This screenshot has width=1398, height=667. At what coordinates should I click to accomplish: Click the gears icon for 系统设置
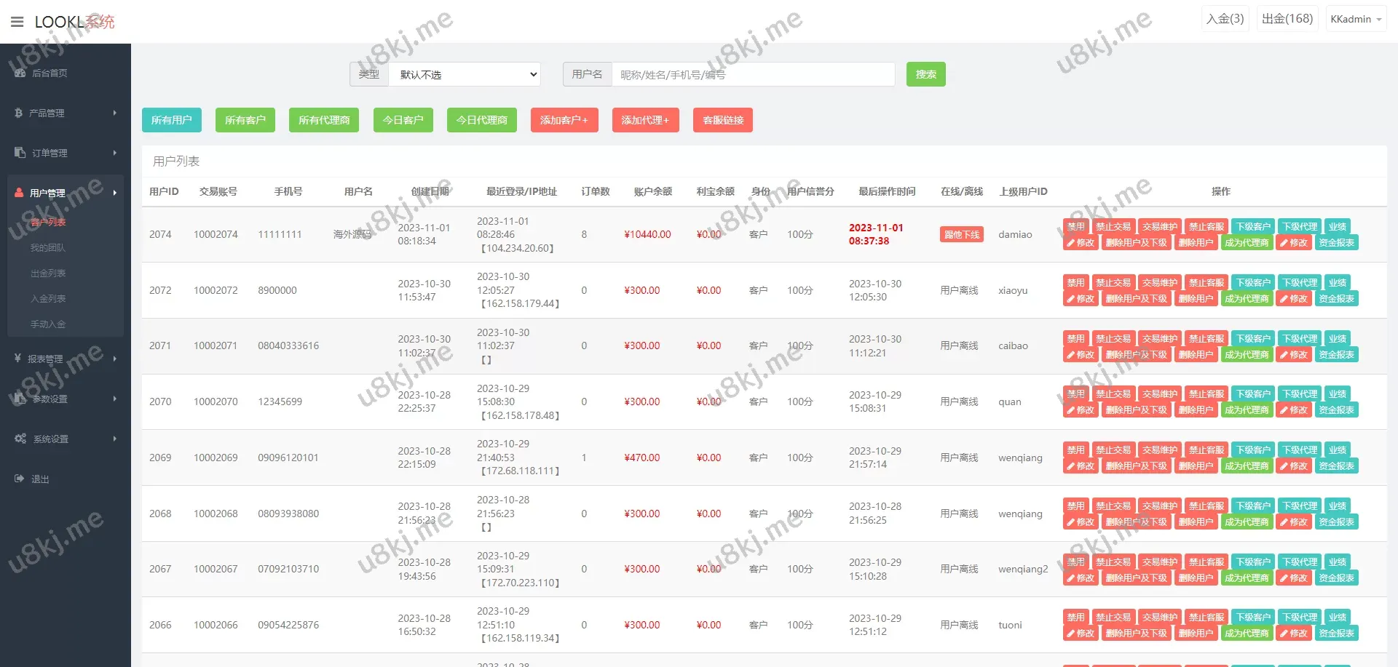coord(20,439)
